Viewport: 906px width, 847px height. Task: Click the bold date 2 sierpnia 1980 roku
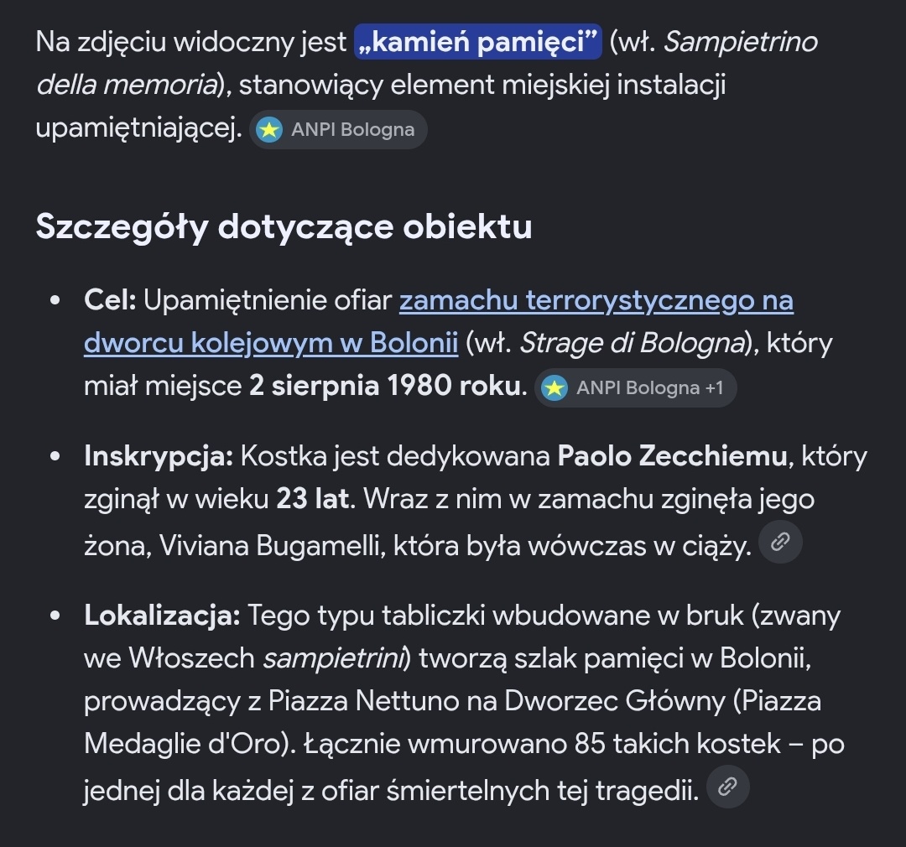point(388,386)
